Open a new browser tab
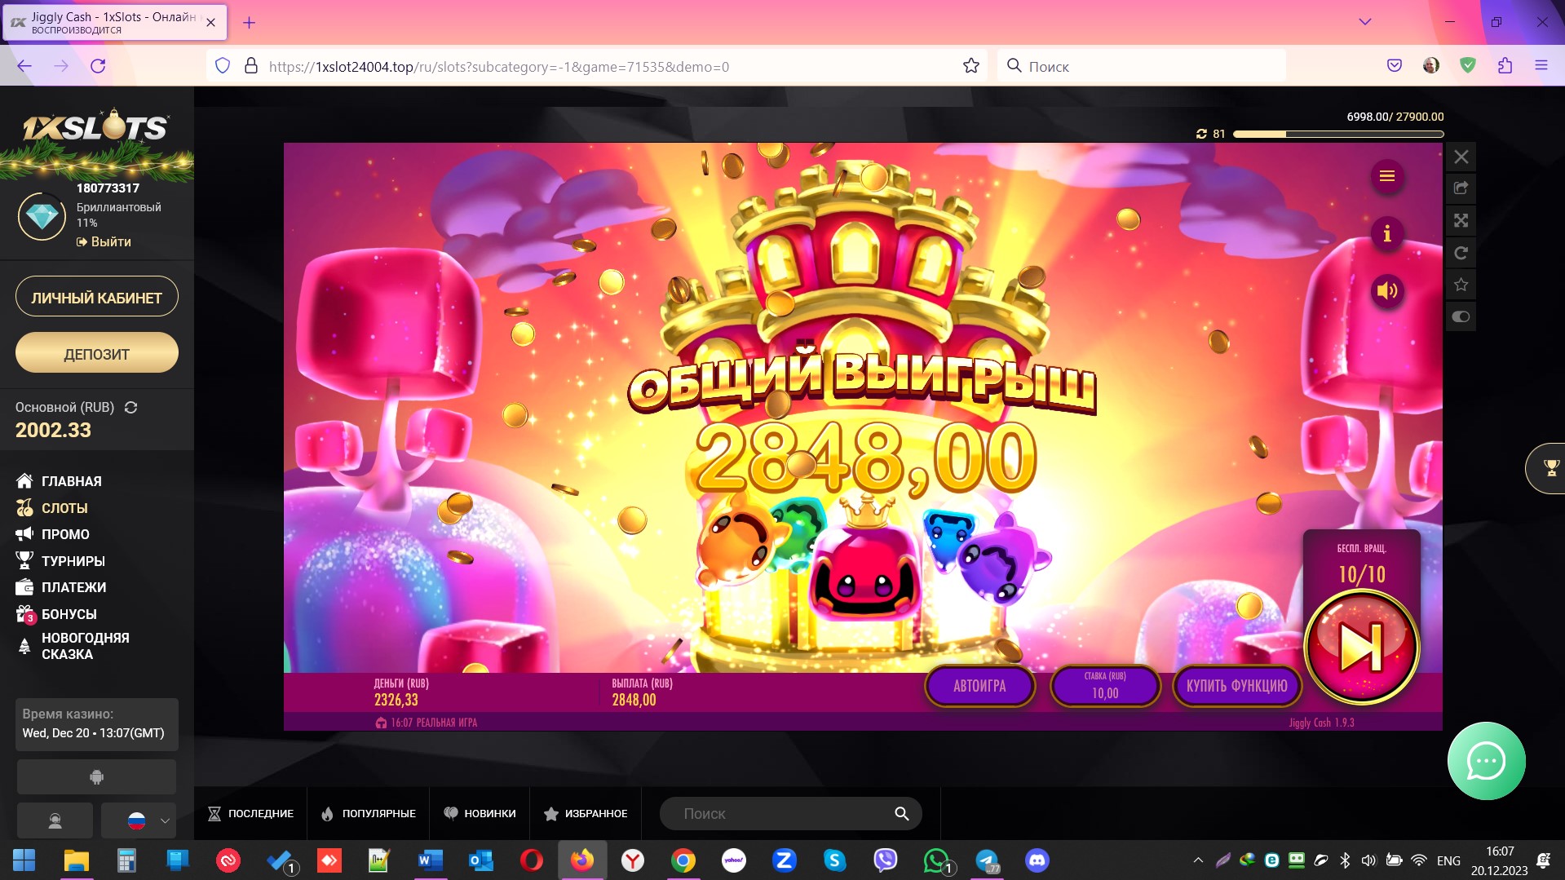This screenshot has height=880, width=1565. [x=249, y=23]
